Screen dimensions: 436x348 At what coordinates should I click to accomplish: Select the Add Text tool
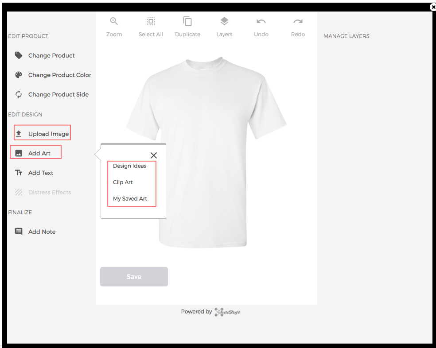pos(18,172)
